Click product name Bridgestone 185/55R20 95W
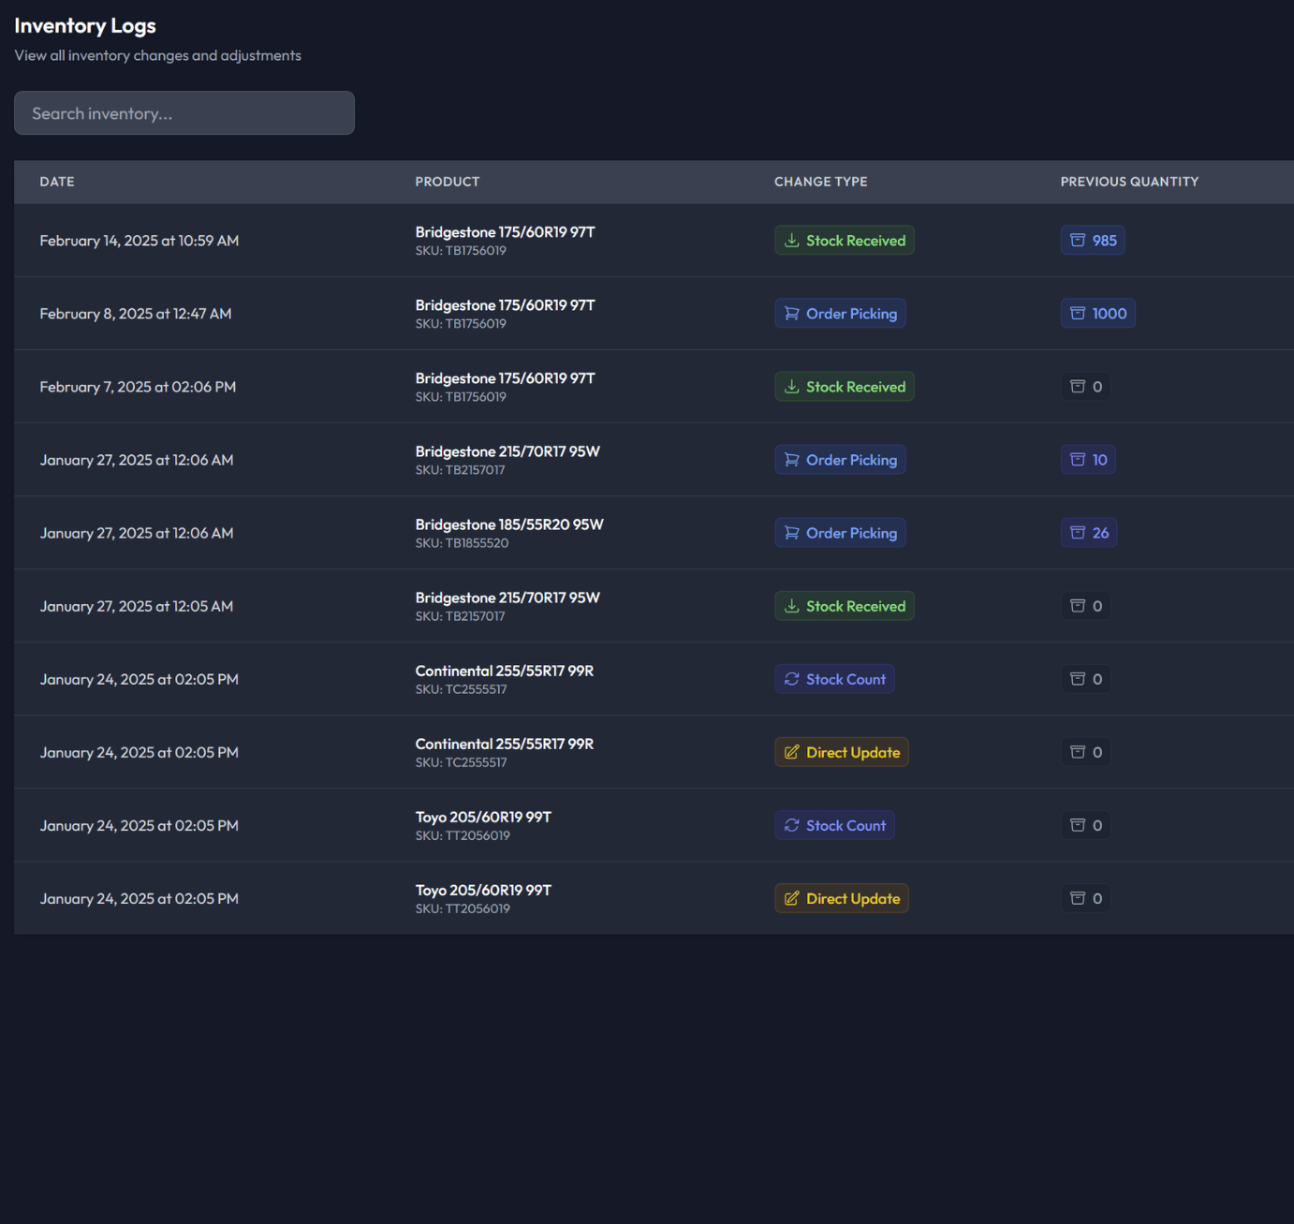The height and width of the screenshot is (1224, 1294). click(509, 524)
